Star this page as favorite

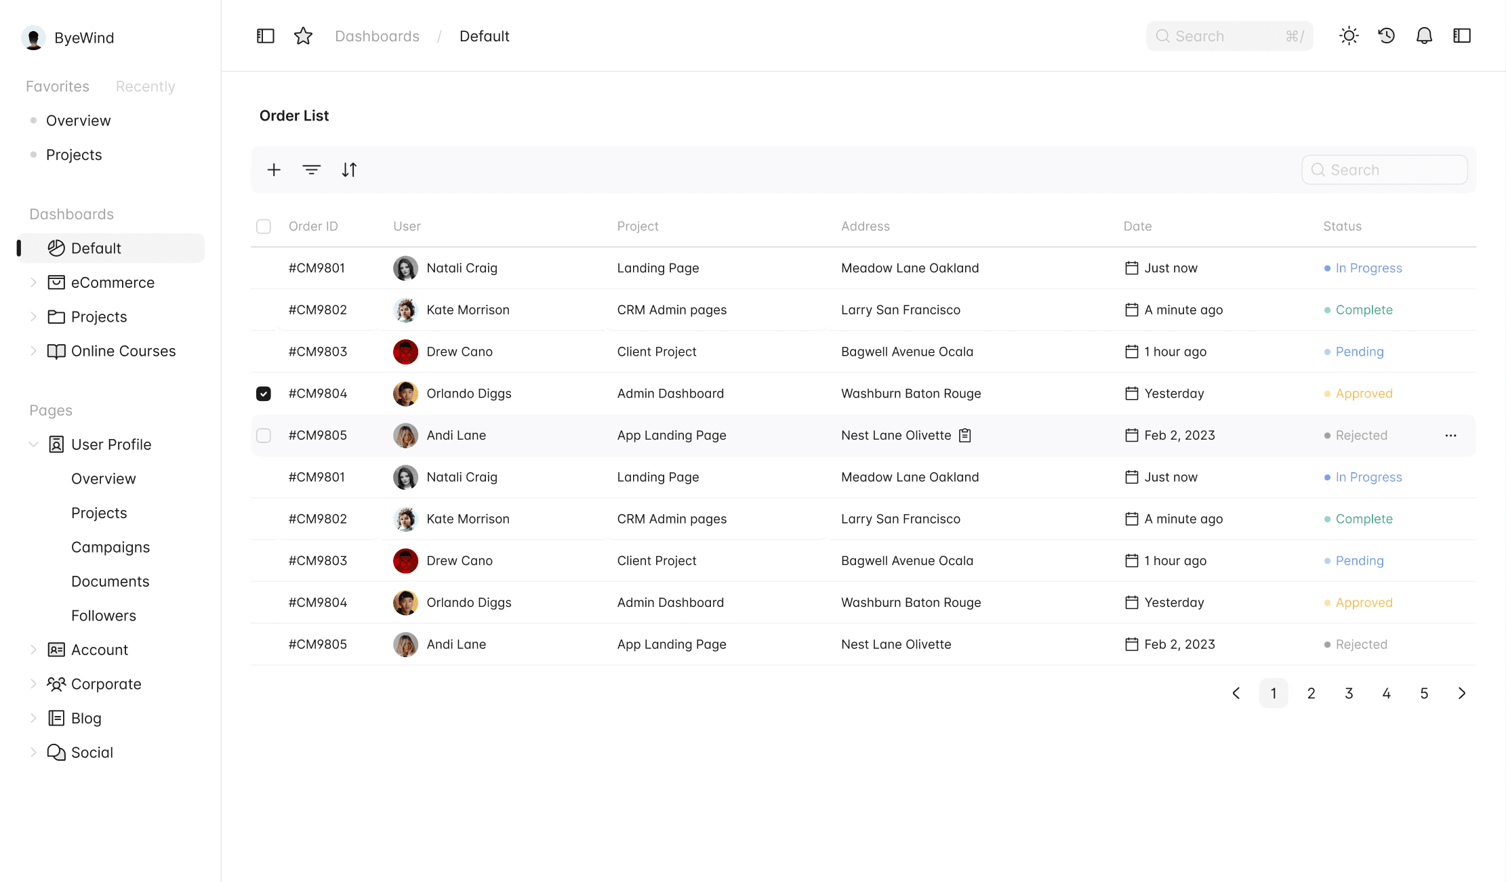point(303,36)
